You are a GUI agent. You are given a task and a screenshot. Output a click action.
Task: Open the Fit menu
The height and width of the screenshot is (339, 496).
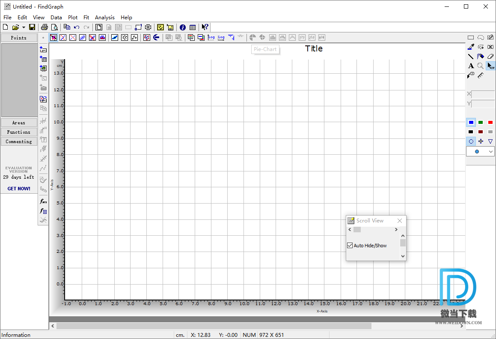coord(86,18)
